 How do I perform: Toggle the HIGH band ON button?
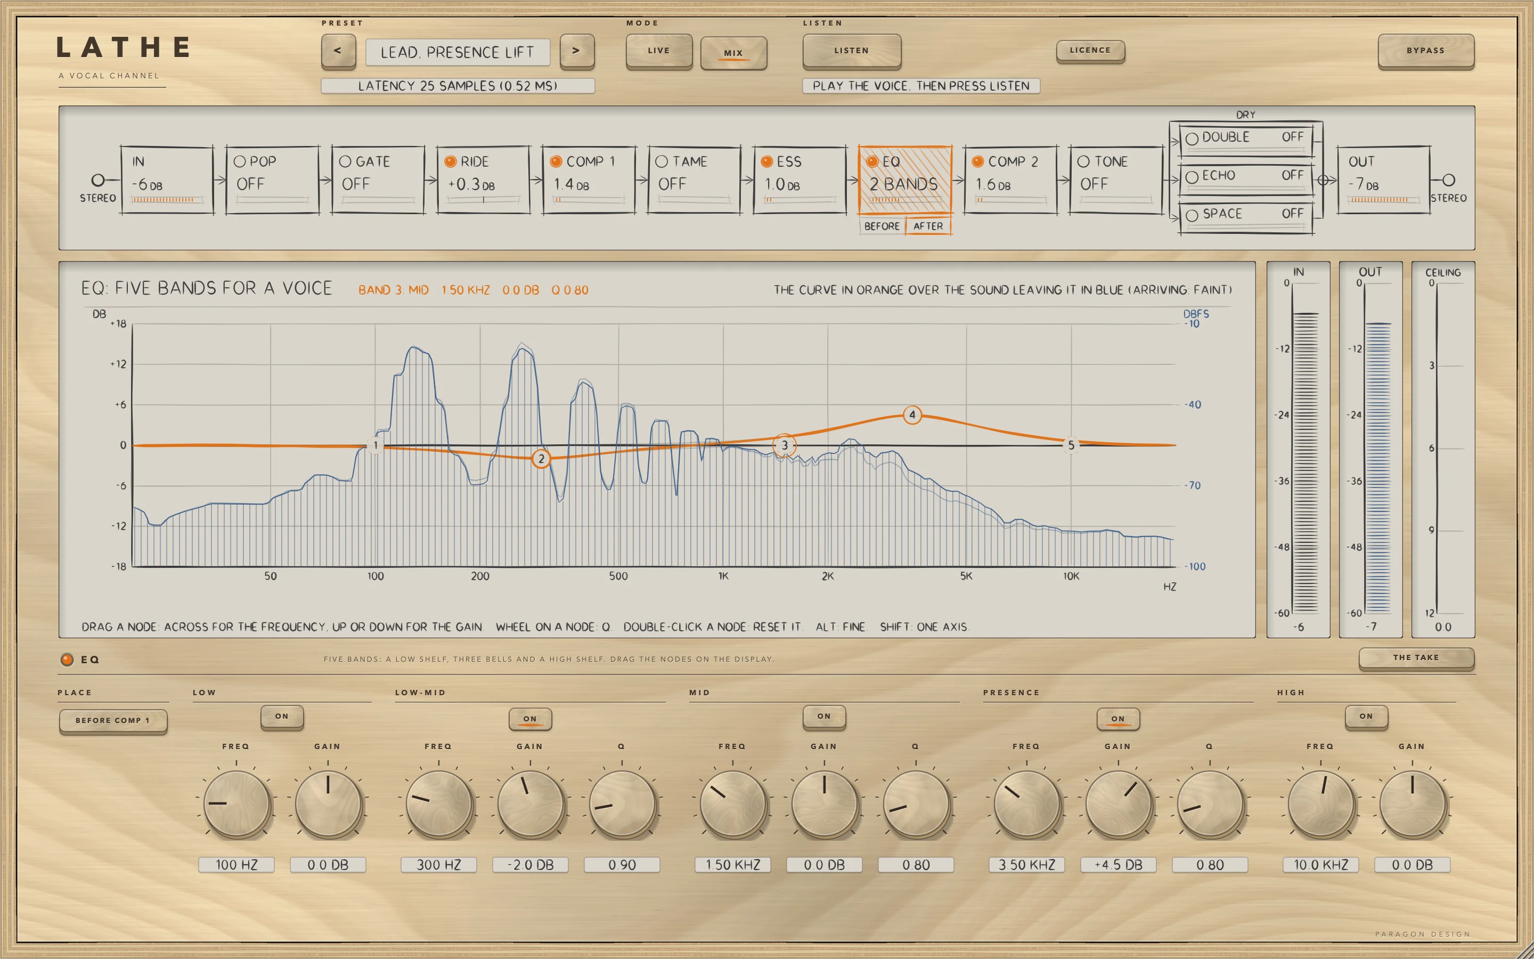coord(1366,717)
